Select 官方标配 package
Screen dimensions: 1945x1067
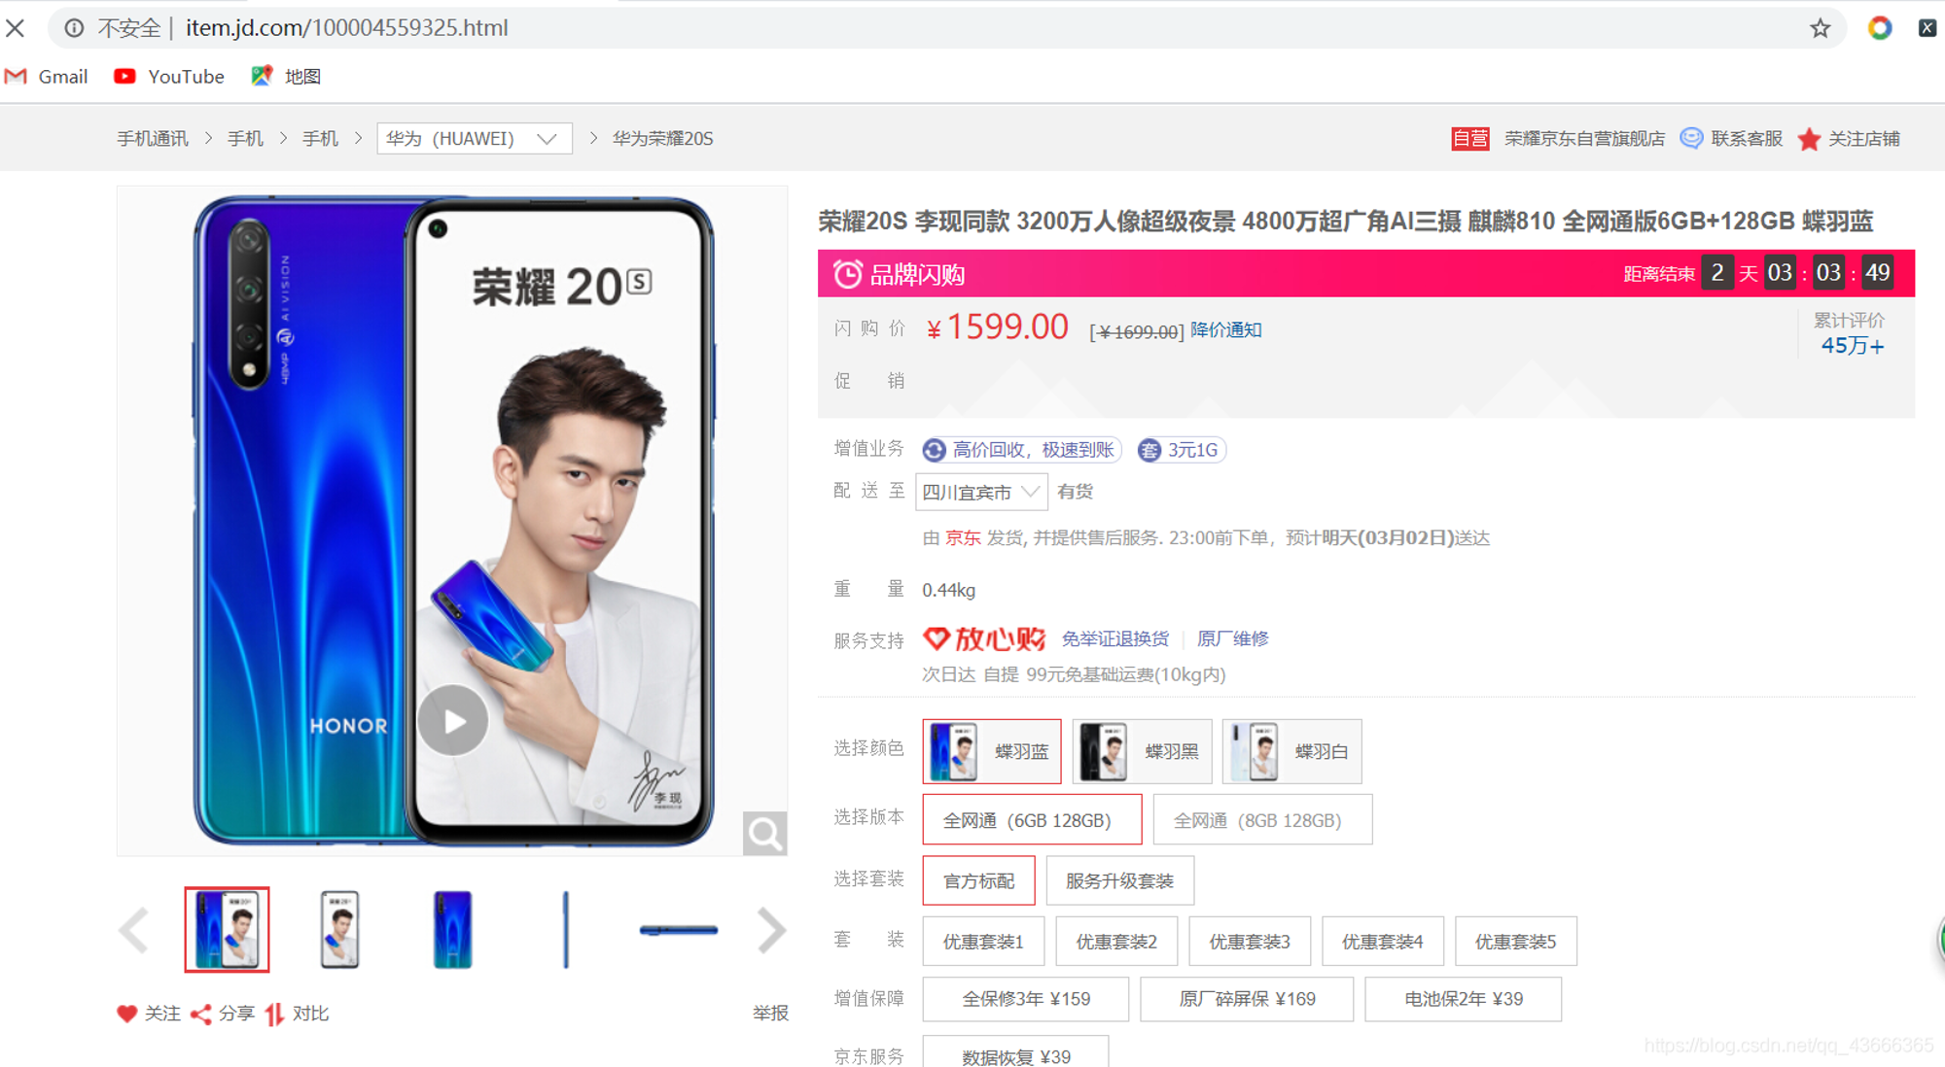(x=978, y=880)
